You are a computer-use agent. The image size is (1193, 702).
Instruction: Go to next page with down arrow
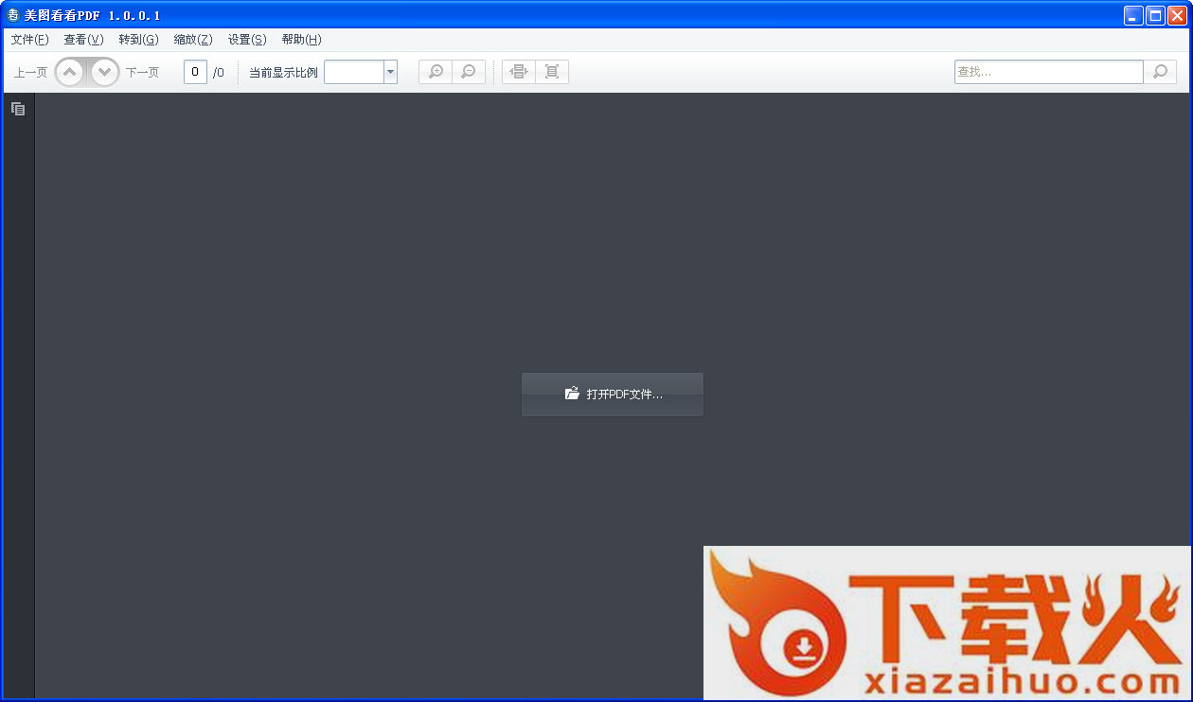(x=105, y=72)
